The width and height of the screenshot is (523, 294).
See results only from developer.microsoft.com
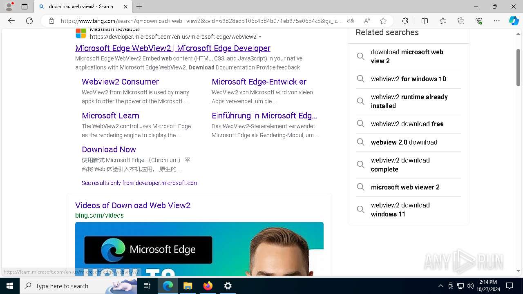point(140,183)
